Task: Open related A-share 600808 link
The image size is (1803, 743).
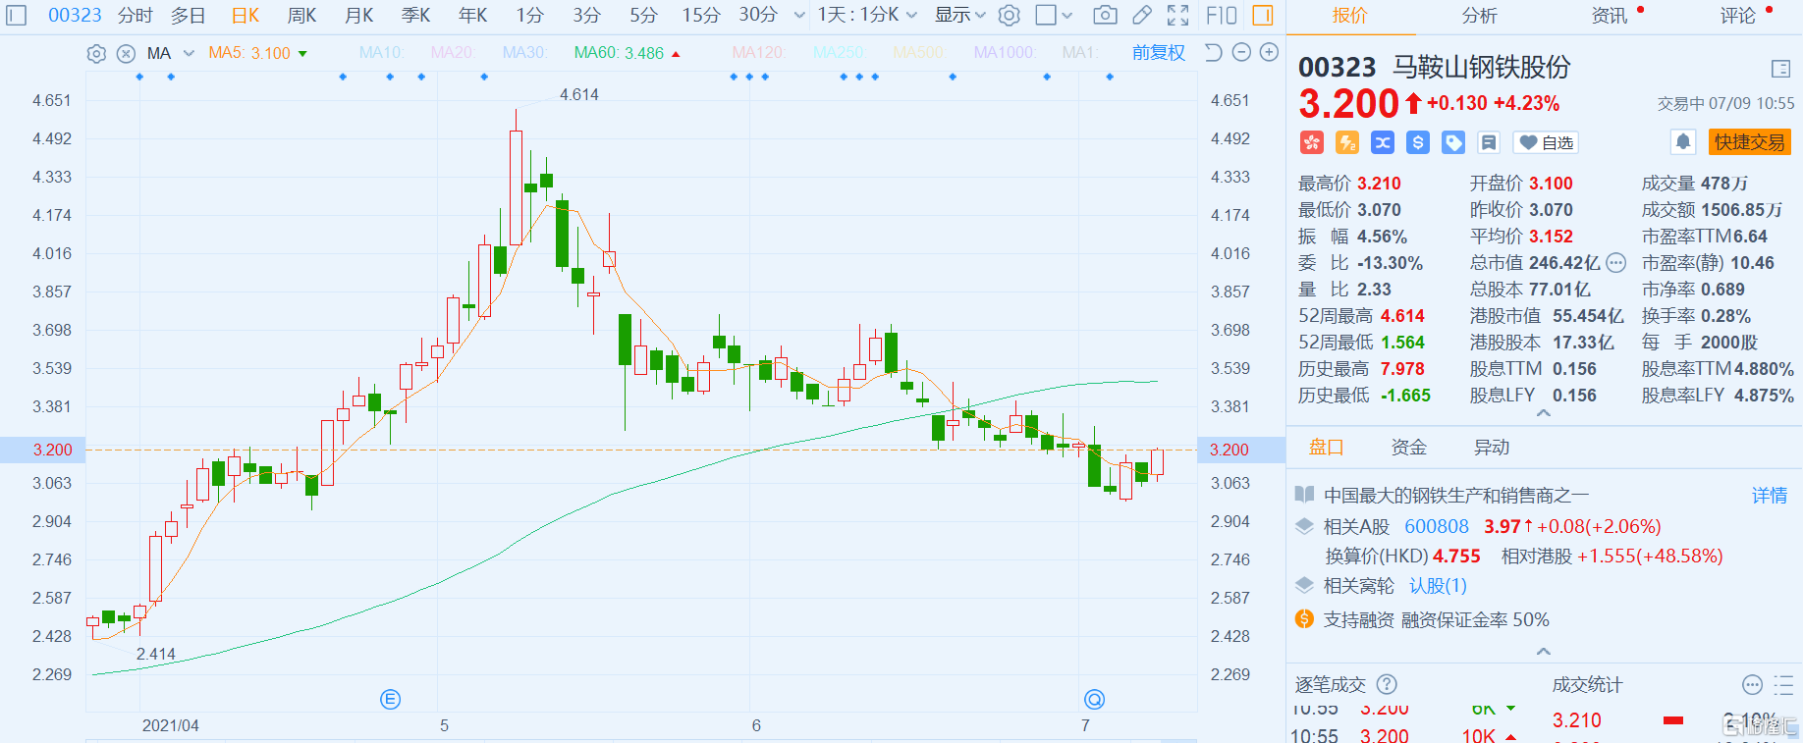Action: click(x=1437, y=527)
